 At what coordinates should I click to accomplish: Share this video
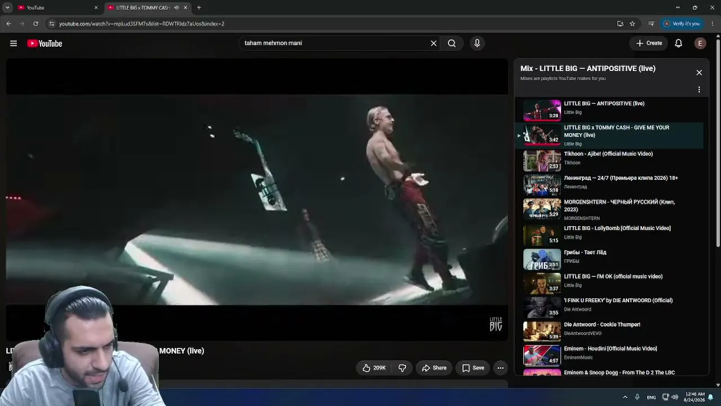coord(434,368)
